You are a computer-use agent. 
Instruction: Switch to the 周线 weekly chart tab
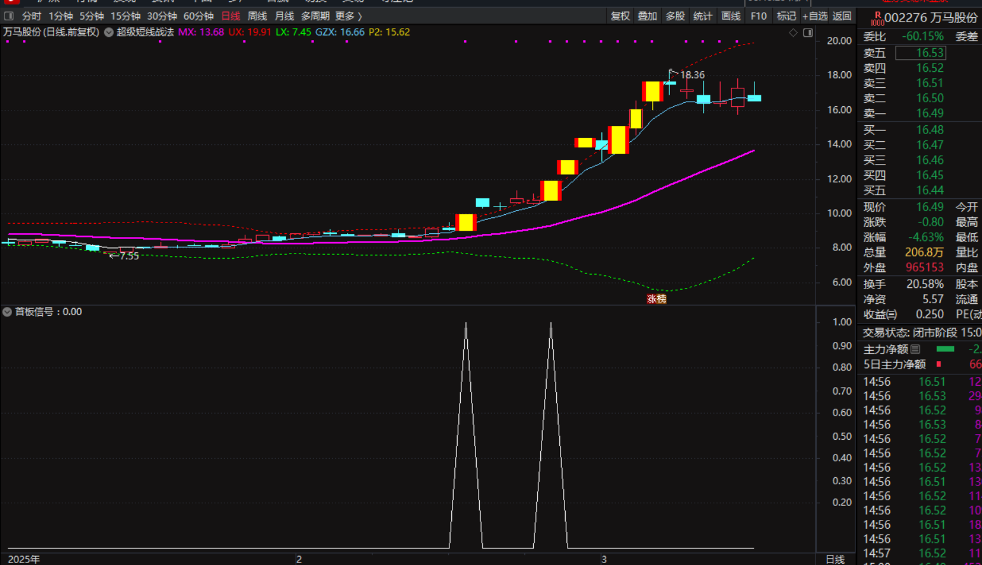click(257, 16)
